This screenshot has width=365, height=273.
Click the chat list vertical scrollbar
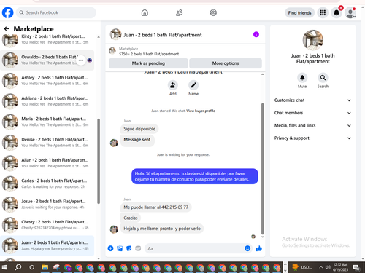[x=99, y=161]
